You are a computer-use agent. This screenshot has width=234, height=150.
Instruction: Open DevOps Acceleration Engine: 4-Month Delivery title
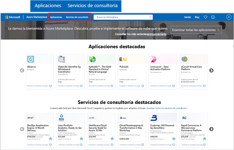pos(38,128)
